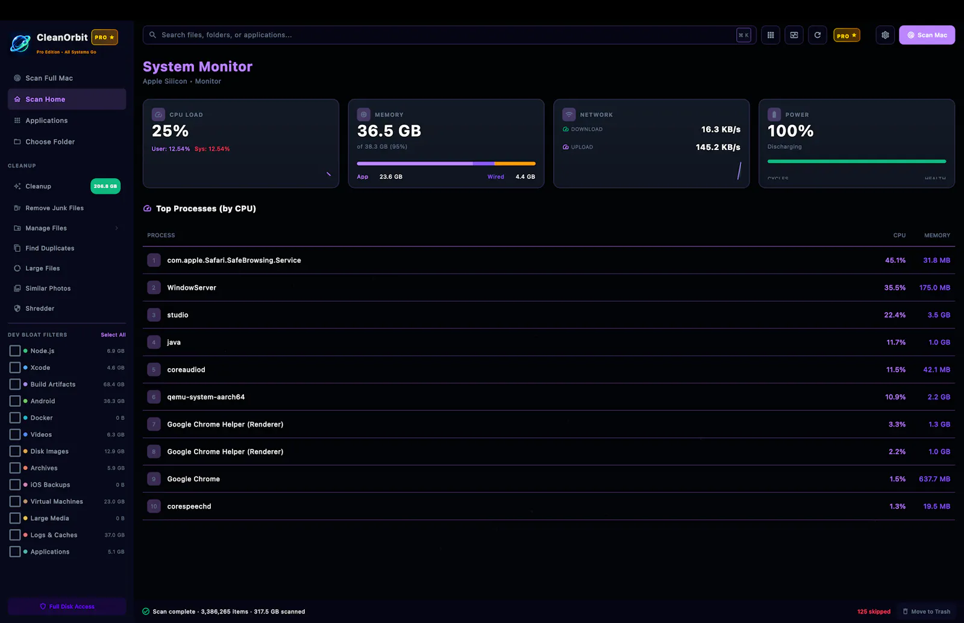Enable the Videos filter checkbox

(x=15, y=434)
